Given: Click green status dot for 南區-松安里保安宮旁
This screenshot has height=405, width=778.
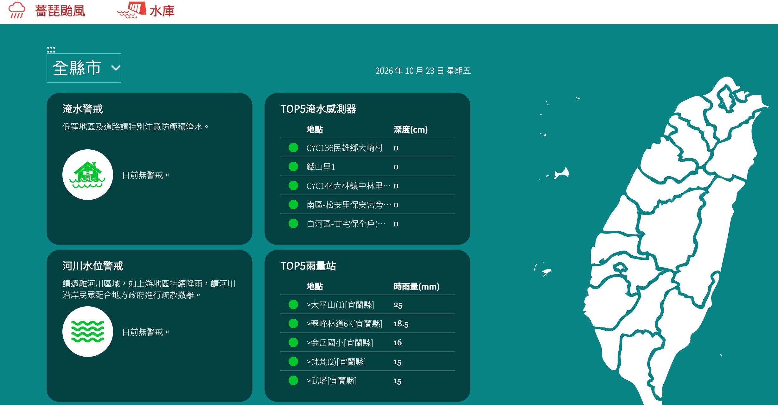Looking at the screenshot, I should [x=293, y=204].
